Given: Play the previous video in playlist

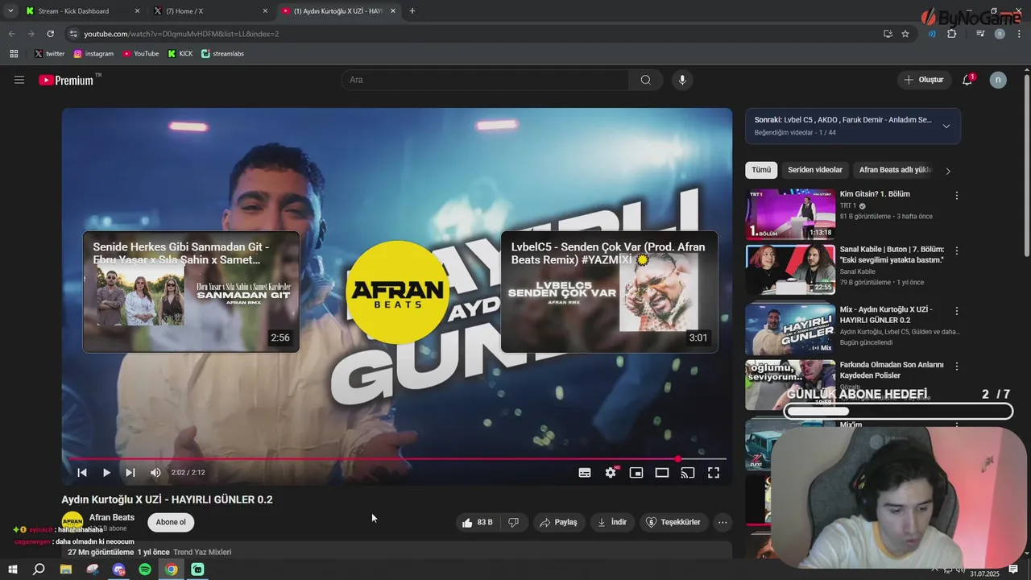Looking at the screenshot, I should tap(82, 473).
